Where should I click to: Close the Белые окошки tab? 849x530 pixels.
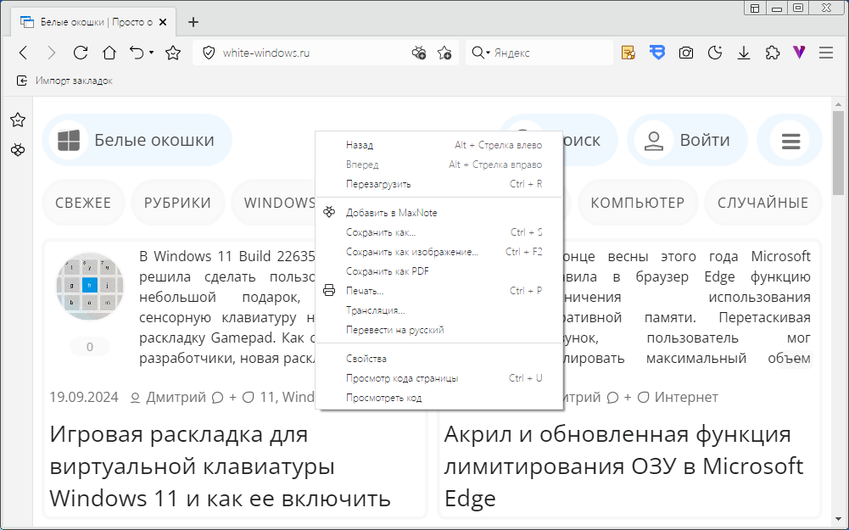163,22
